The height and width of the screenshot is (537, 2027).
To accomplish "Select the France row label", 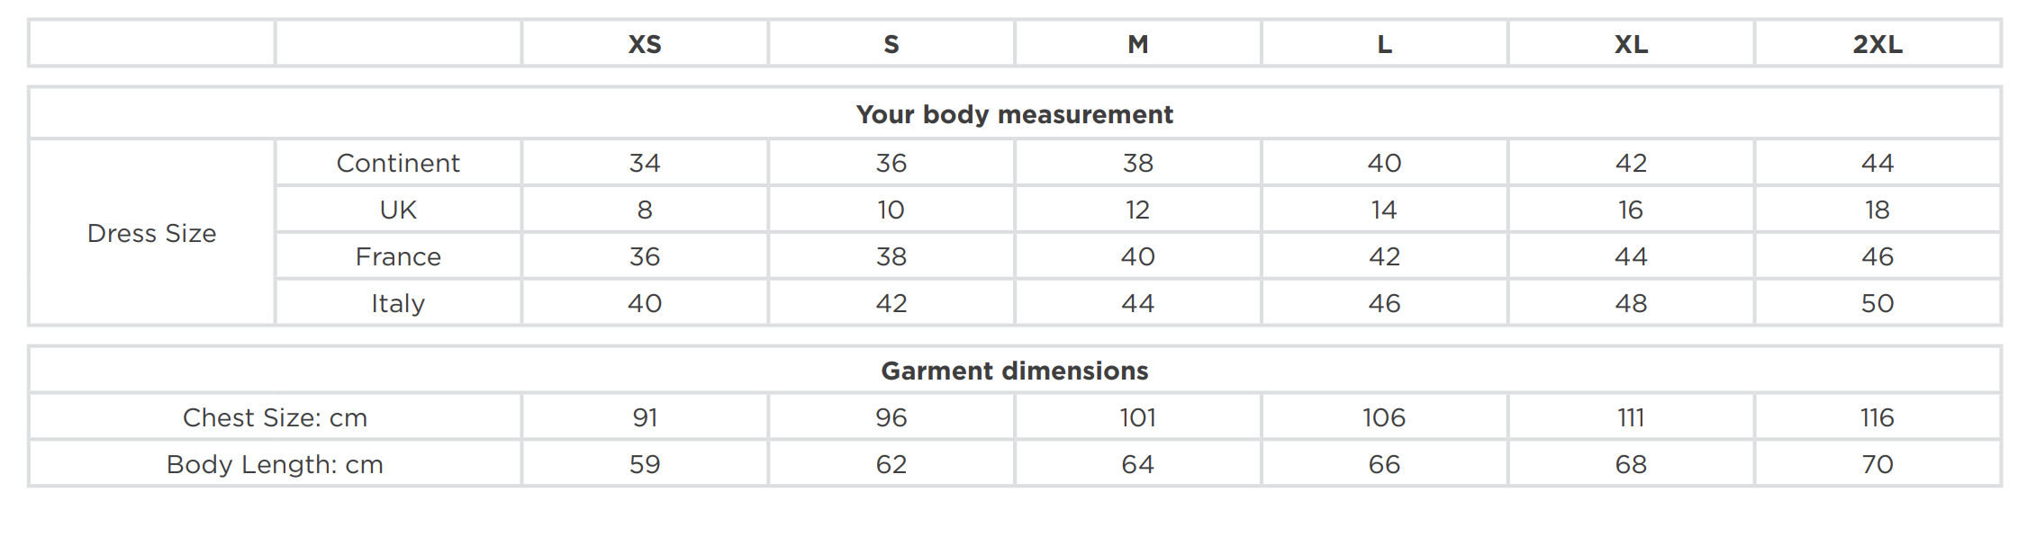I will click(398, 256).
